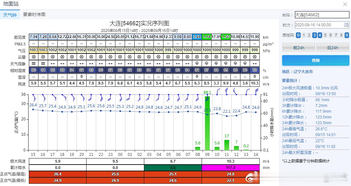Select the 7 mm precipitation bar at 12
351x186 pixels.
pyautogui.click(x=236, y=148)
